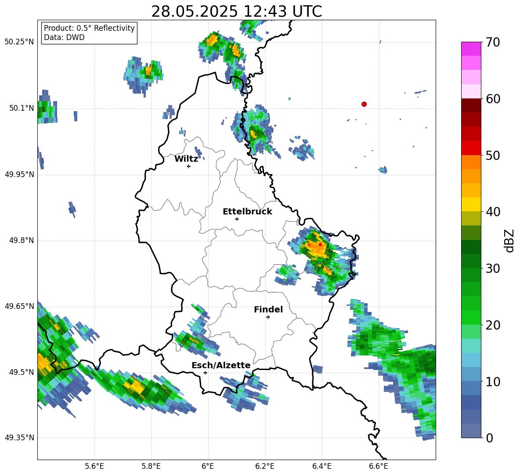Click the 70 tick on the colorbar
520x475 pixels.
click(493, 42)
